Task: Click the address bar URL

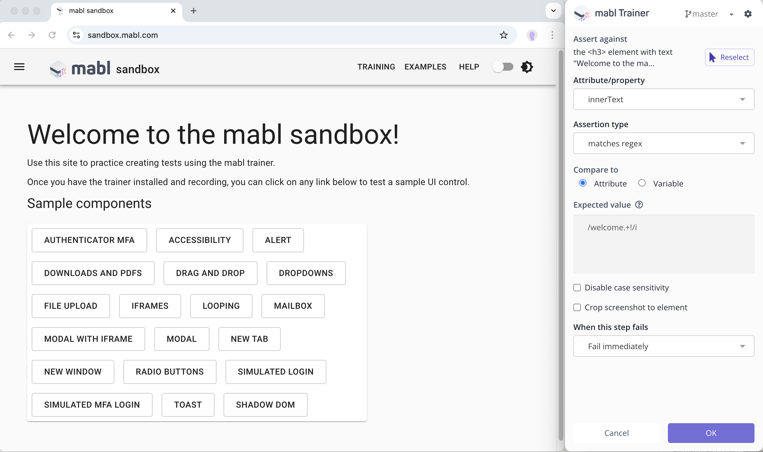Action: pyautogui.click(x=123, y=35)
